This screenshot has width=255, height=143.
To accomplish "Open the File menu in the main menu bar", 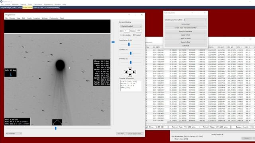I will [2, 4].
